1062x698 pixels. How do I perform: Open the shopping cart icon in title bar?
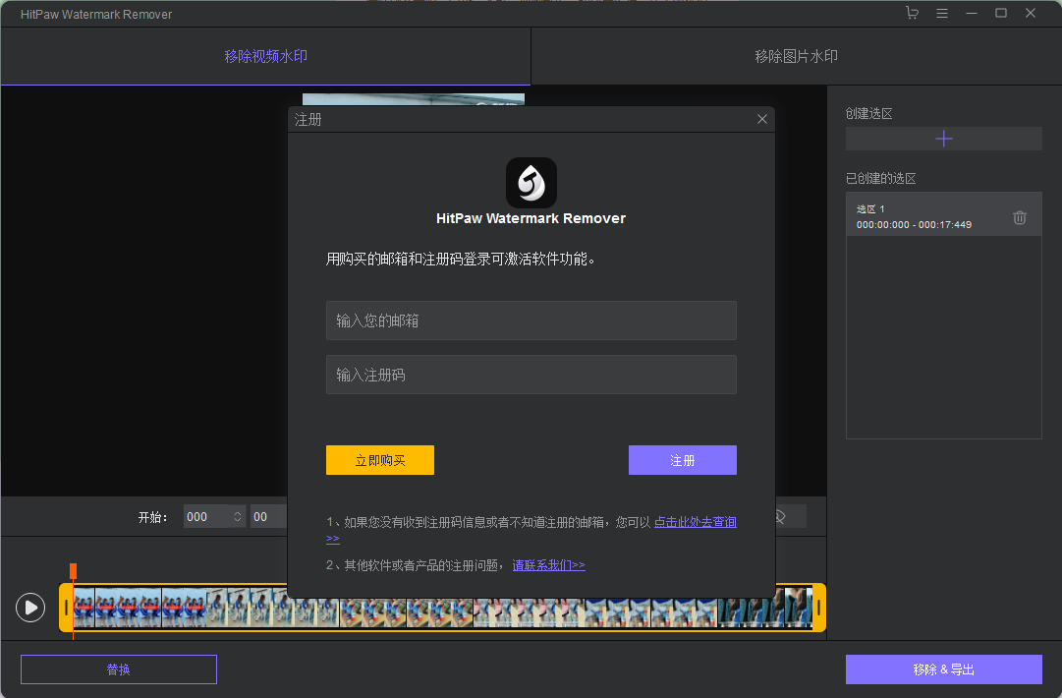(913, 13)
